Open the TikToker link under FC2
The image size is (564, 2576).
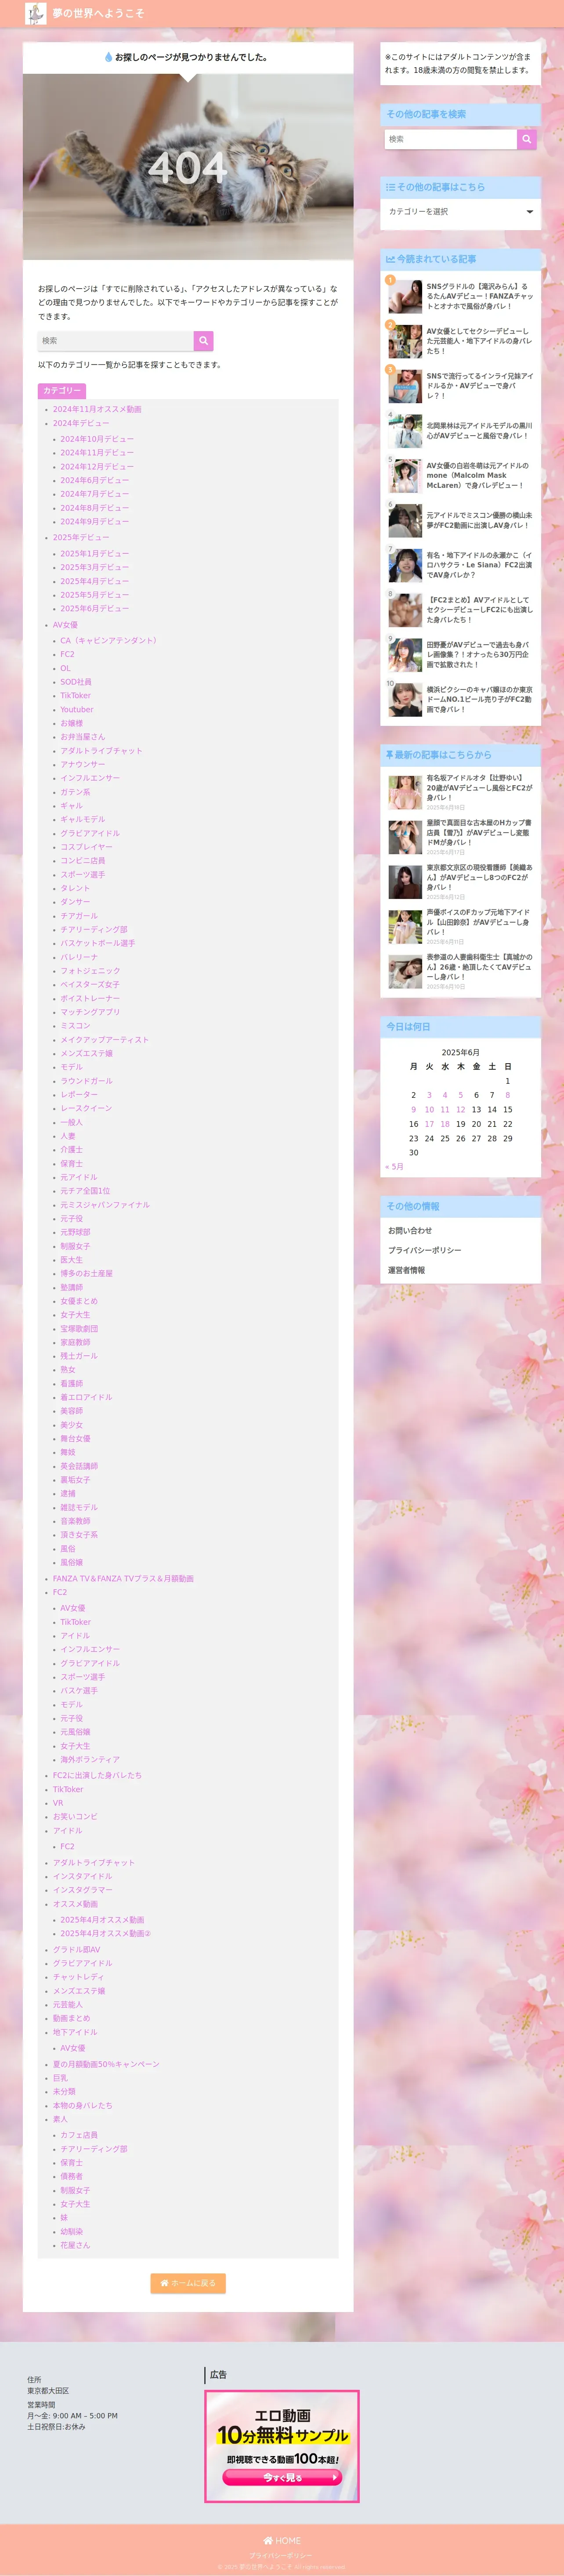pos(75,1622)
